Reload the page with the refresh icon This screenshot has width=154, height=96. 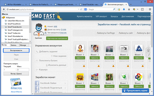coord(81,9)
